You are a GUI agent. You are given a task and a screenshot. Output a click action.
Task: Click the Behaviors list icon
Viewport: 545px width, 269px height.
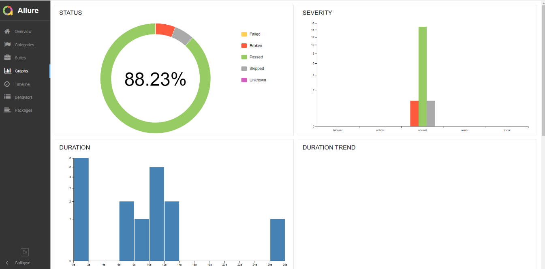point(7,97)
